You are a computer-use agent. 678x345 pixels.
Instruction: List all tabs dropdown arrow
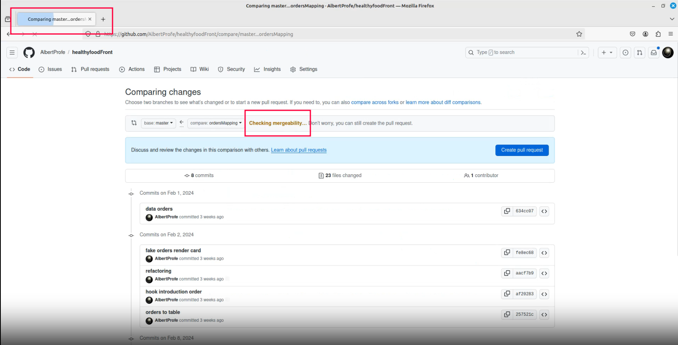click(672, 19)
